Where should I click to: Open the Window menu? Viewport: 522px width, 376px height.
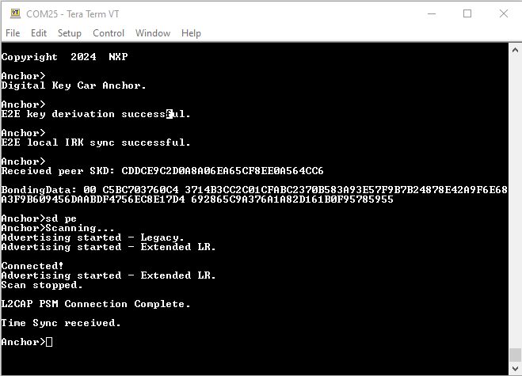pos(153,33)
